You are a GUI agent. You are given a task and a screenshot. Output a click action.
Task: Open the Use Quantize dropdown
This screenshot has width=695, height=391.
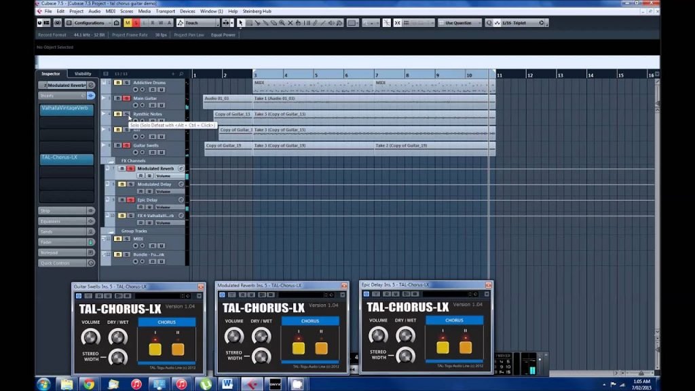(x=459, y=22)
